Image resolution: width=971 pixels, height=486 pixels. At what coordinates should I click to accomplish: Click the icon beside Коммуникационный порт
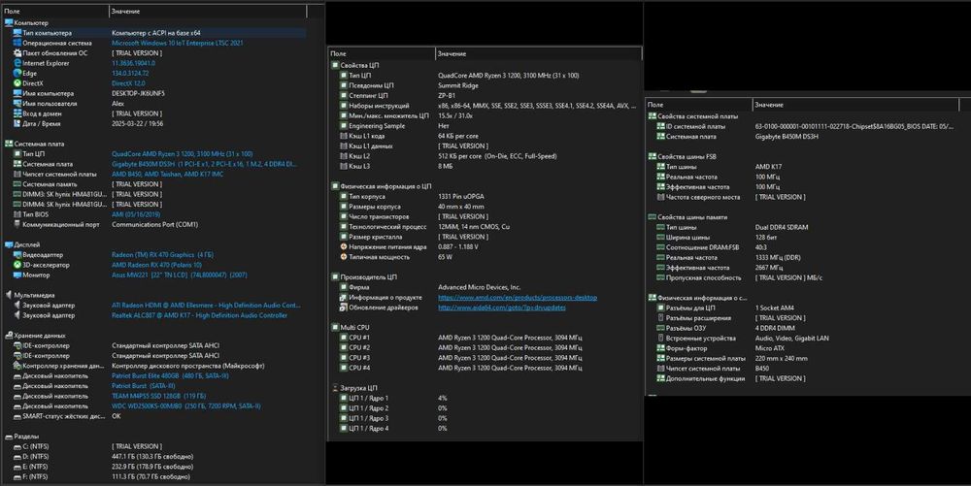pyautogui.click(x=17, y=224)
